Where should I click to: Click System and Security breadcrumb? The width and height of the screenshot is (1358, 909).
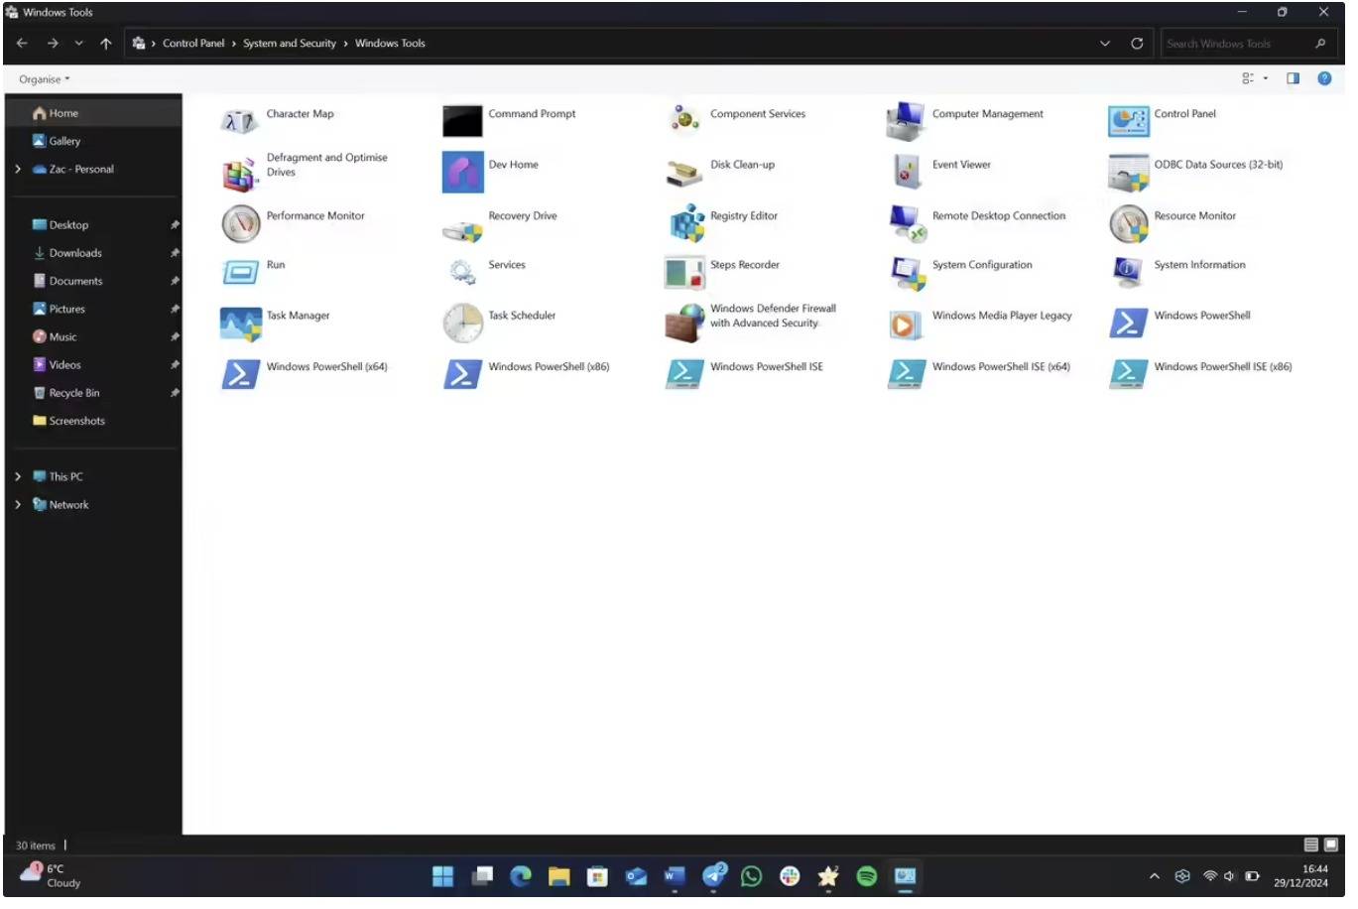(x=289, y=44)
